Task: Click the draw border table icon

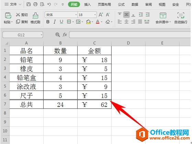Action: (78, 22)
